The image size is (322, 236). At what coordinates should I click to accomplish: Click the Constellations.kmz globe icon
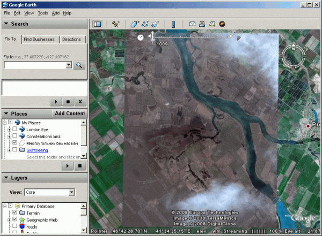click(x=22, y=136)
